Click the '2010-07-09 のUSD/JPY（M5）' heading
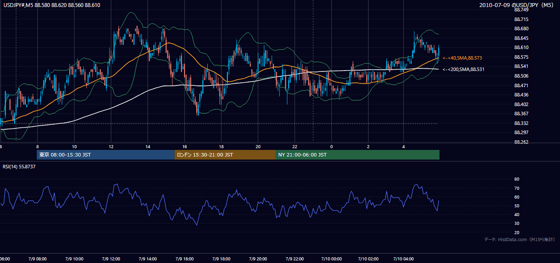This screenshot has height=263, width=560. coord(517,5)
